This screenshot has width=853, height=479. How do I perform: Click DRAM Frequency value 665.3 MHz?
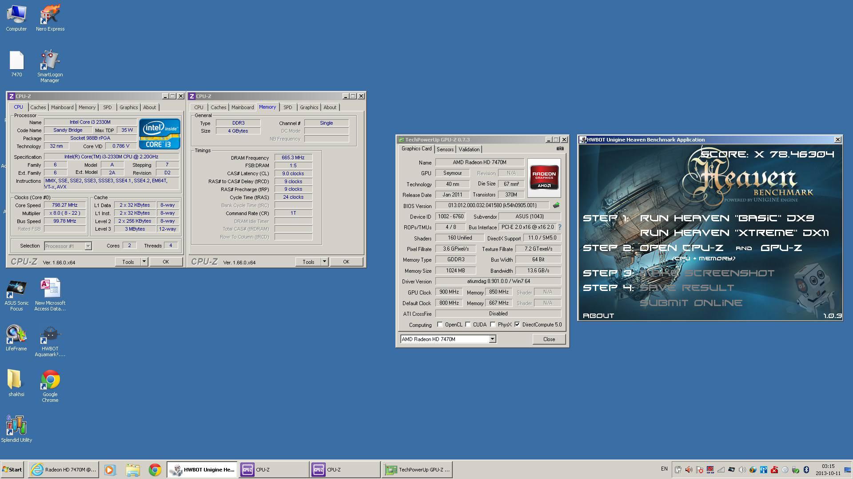click(293, 157)
